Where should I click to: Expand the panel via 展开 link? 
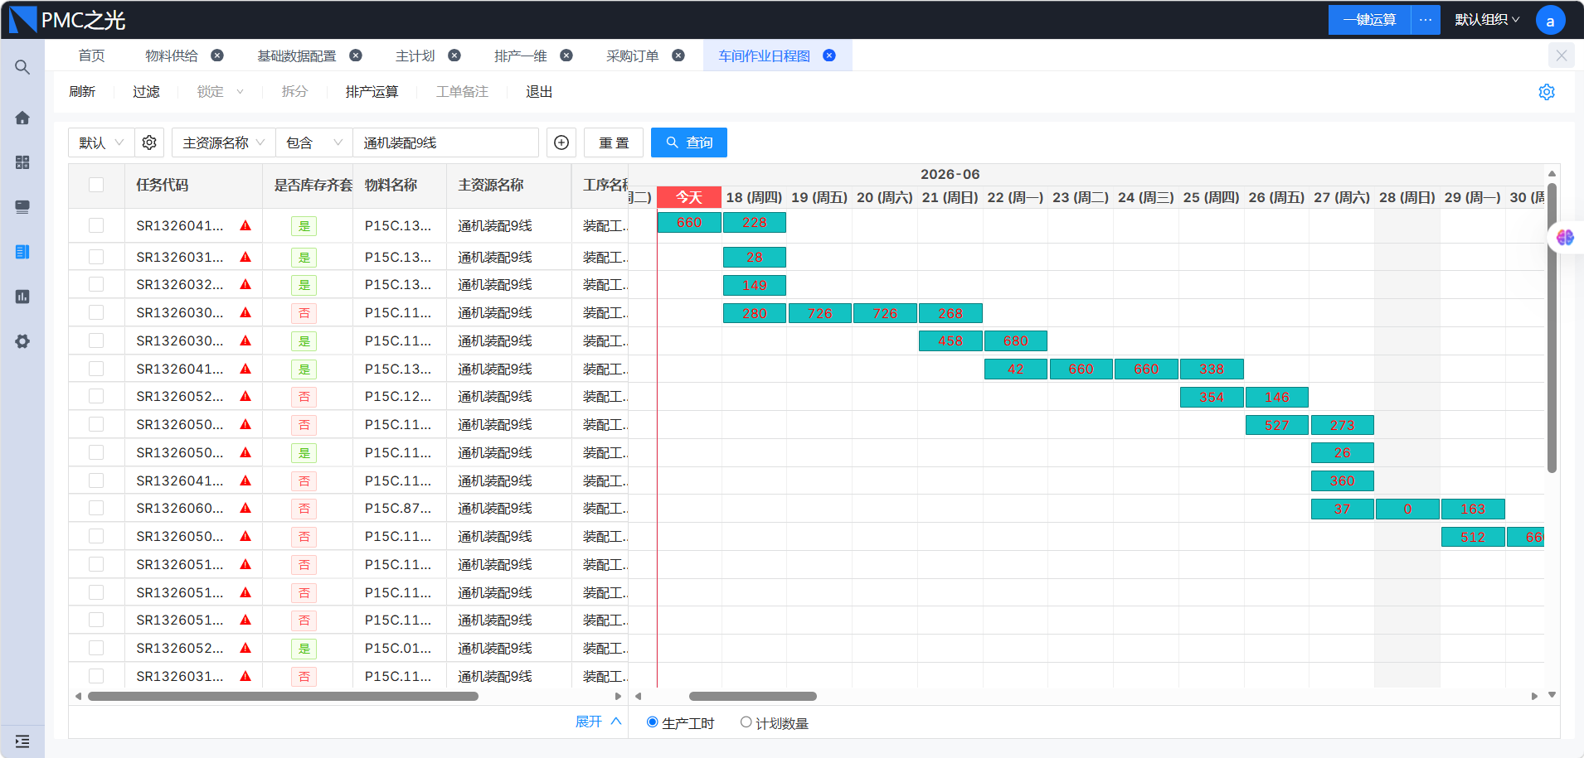coord(598,722)
